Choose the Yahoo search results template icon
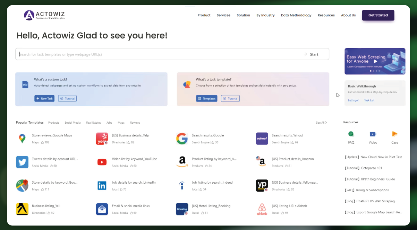Screen dimensions: 417x230 pyautogui.click(x=262, y=139)
